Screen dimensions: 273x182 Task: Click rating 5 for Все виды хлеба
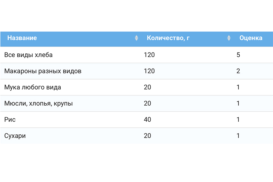coord(238,55)
